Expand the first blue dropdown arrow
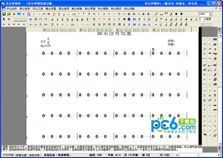Image resolution: width=223 pixels, height=158 pixels. click(x=4, y=24)
